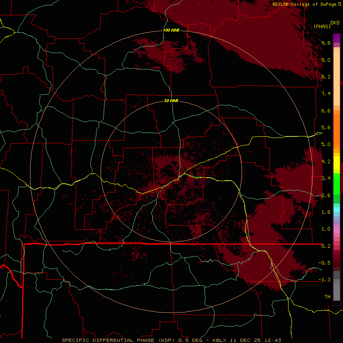Click the 3.4 legend value
Viewport: 343px width, 343px height.
point(326,178)
